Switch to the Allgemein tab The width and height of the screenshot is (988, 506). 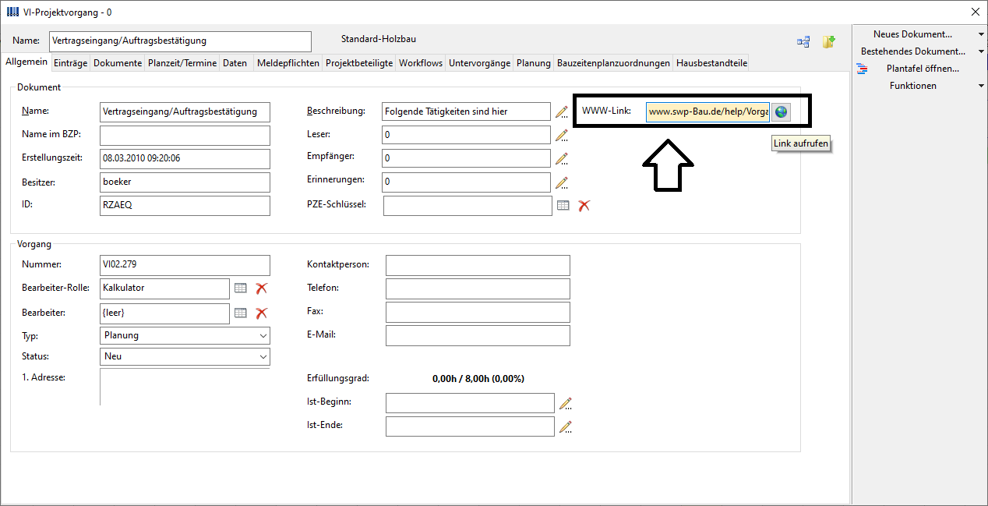(26, 62)
